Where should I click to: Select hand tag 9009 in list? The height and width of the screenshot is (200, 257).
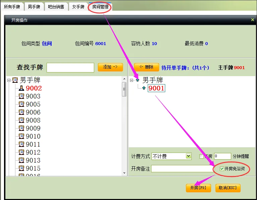point(33,128)
